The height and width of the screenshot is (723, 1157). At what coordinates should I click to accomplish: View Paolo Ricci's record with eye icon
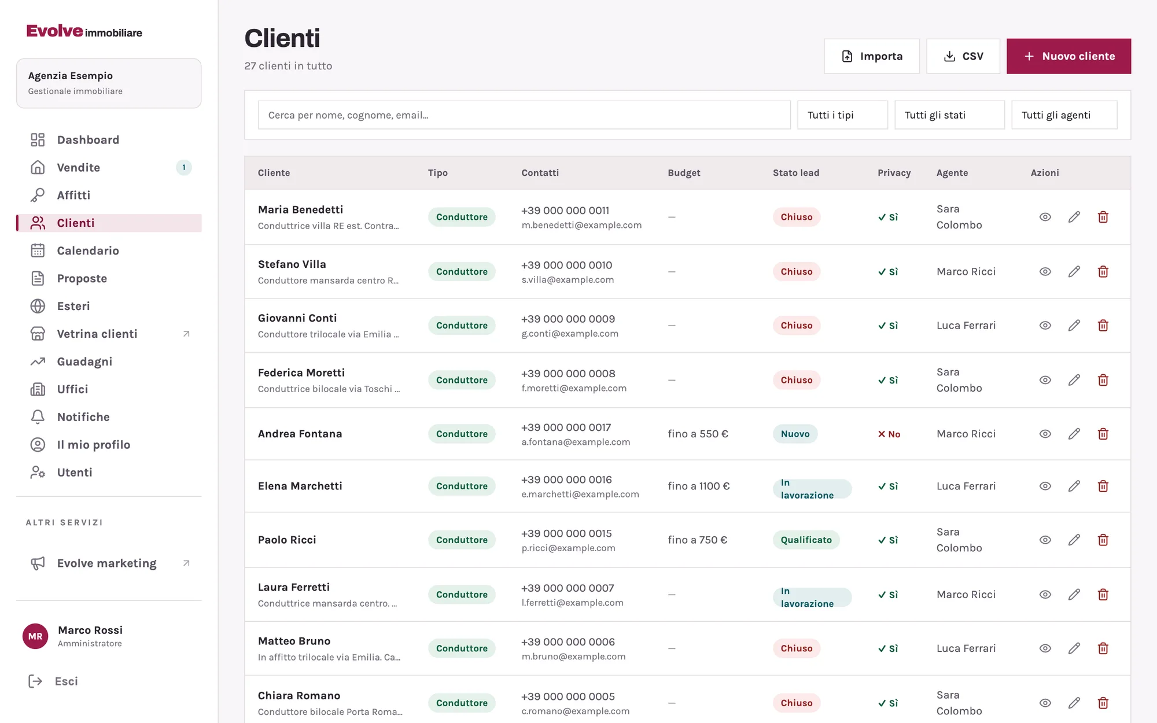tap(1045, 540)
